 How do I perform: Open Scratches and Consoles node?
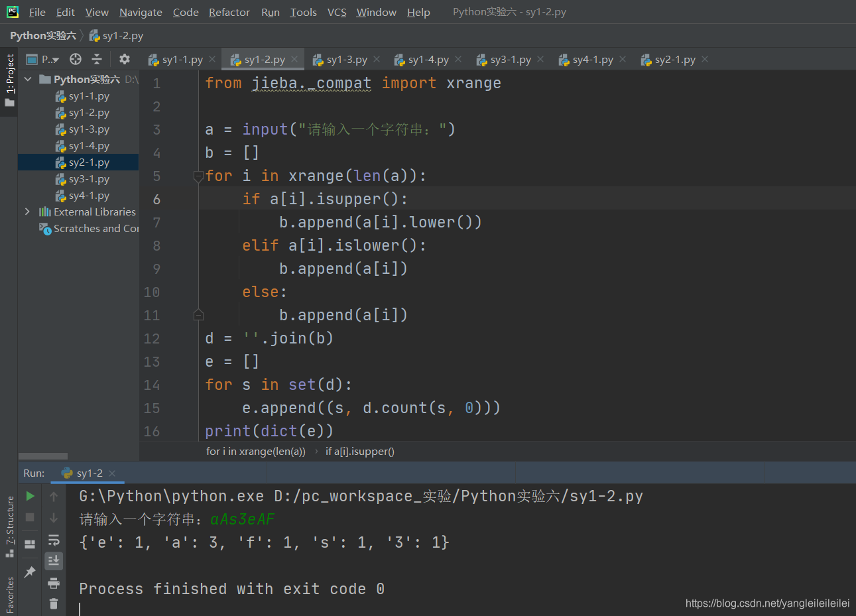(x=89, y=229)
